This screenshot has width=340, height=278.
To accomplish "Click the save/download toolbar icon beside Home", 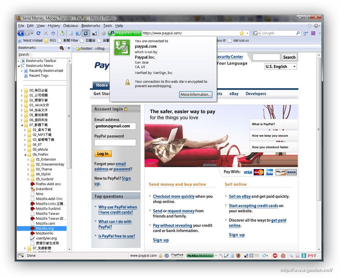I will [62, 33].
